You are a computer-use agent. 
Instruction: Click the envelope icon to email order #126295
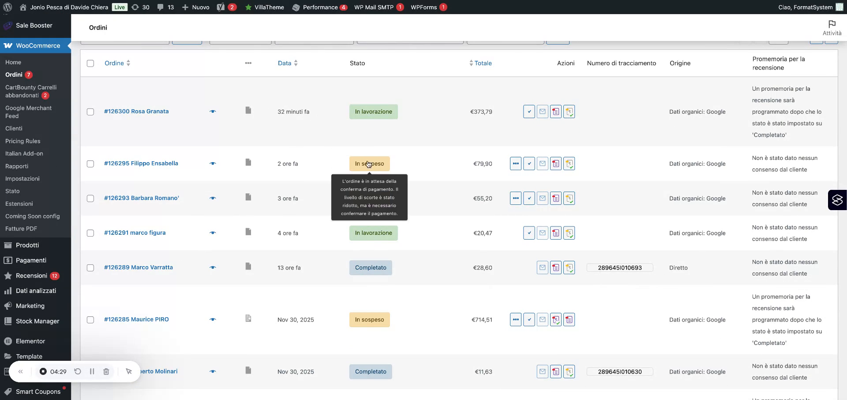pos(542,163)
